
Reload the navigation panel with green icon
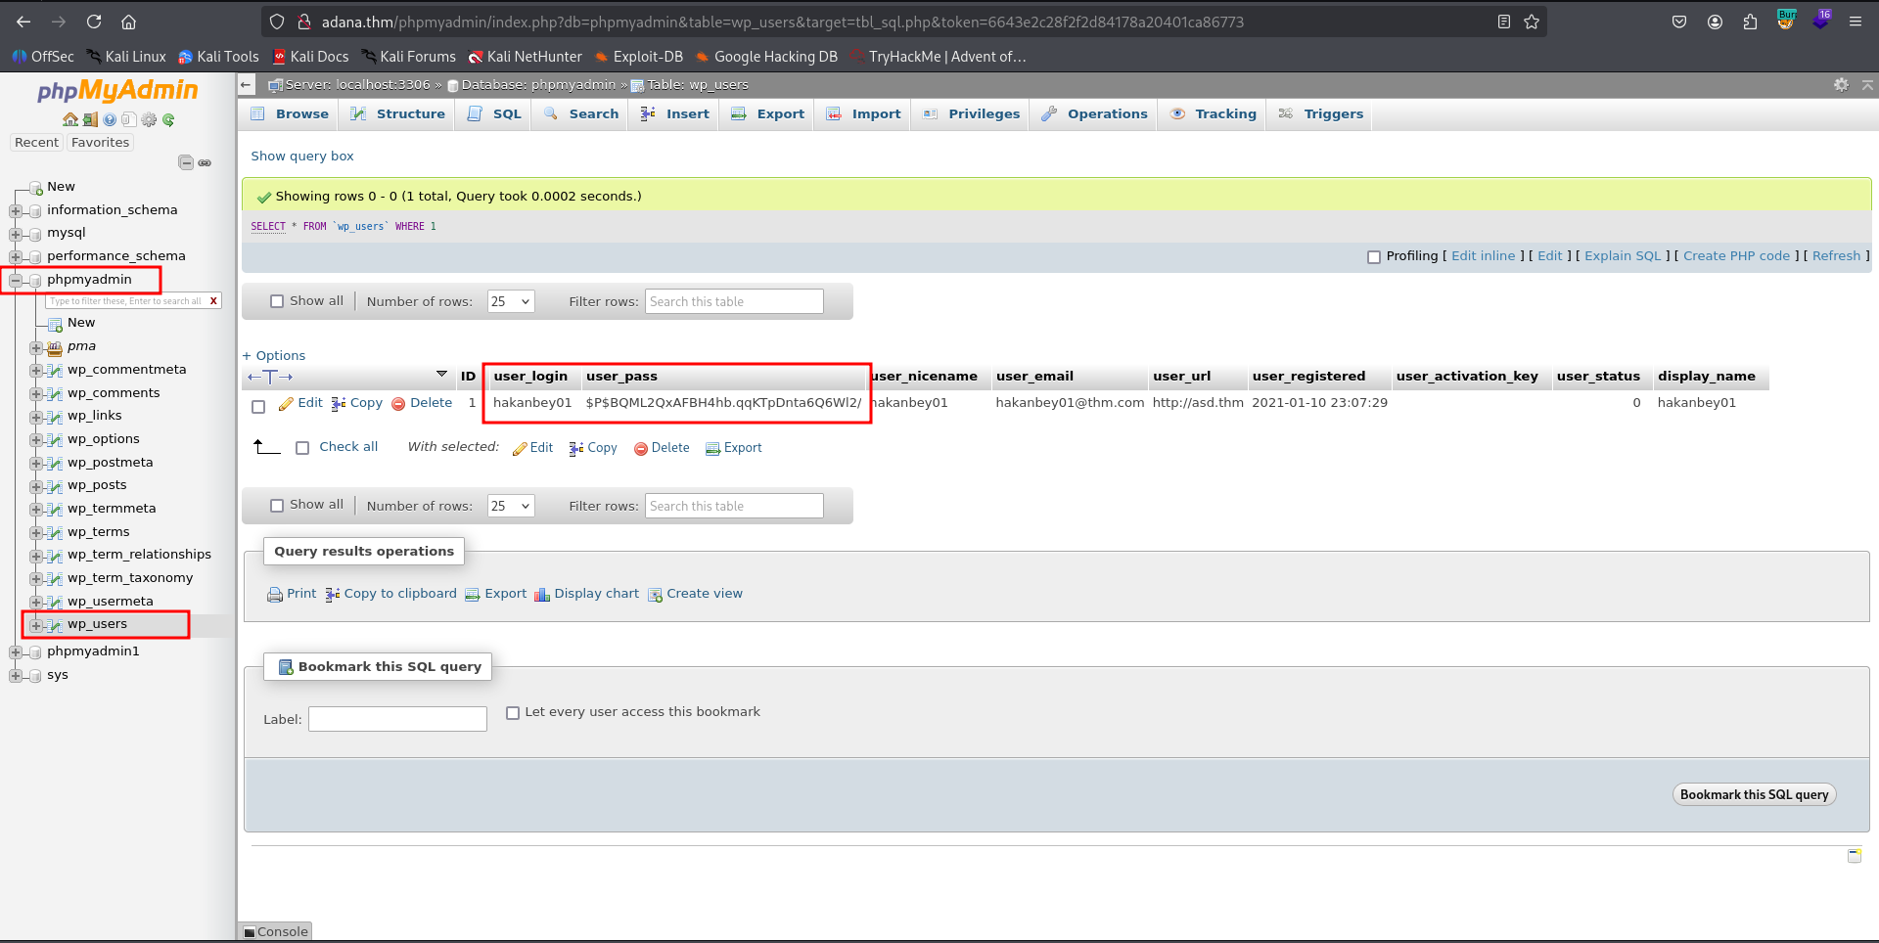coord(168,119)
